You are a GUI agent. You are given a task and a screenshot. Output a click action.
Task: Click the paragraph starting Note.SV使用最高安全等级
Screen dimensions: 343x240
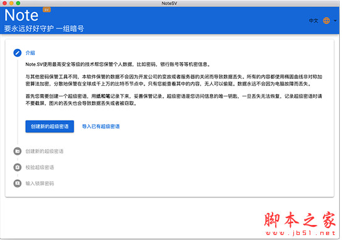[118, 65]
